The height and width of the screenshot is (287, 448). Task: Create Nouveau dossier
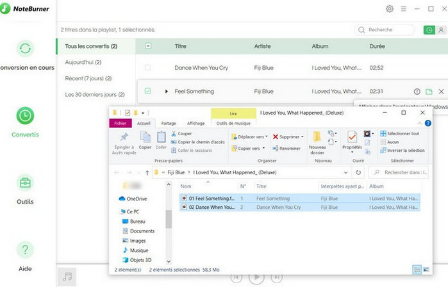tap(317, 143)
